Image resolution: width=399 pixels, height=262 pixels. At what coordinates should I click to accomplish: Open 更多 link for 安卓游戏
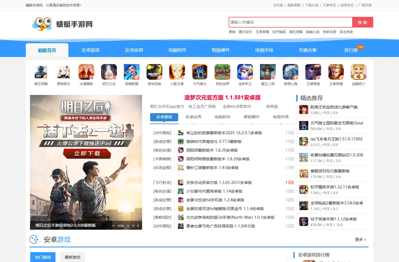point(361,240)
